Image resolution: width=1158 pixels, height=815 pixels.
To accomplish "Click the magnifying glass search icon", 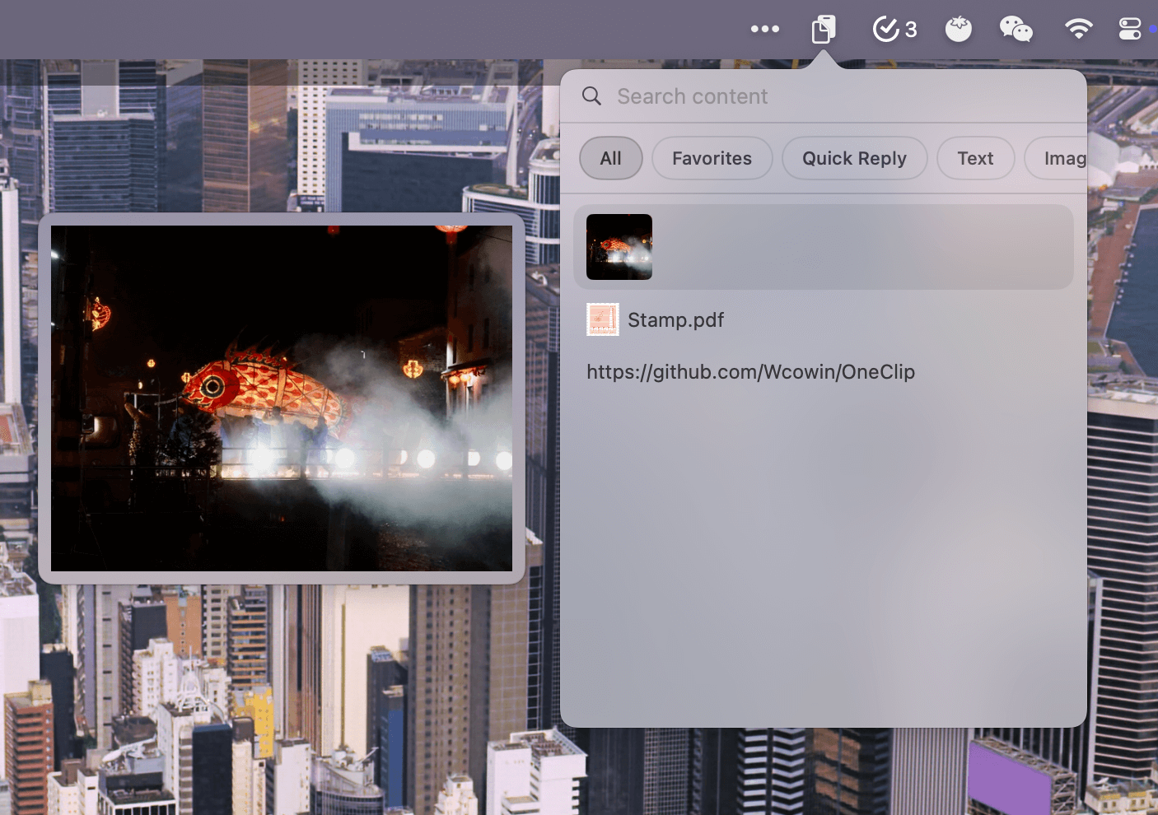I will 591,96.
